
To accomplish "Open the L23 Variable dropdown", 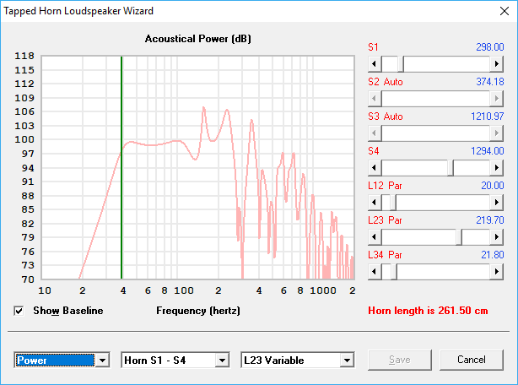I will (x=347, y=360).
